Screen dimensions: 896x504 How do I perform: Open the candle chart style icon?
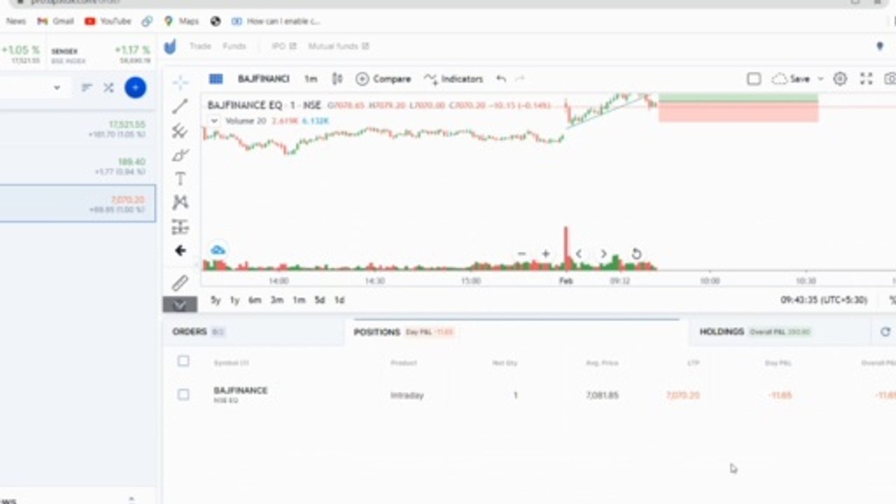(x=337, y=79)
